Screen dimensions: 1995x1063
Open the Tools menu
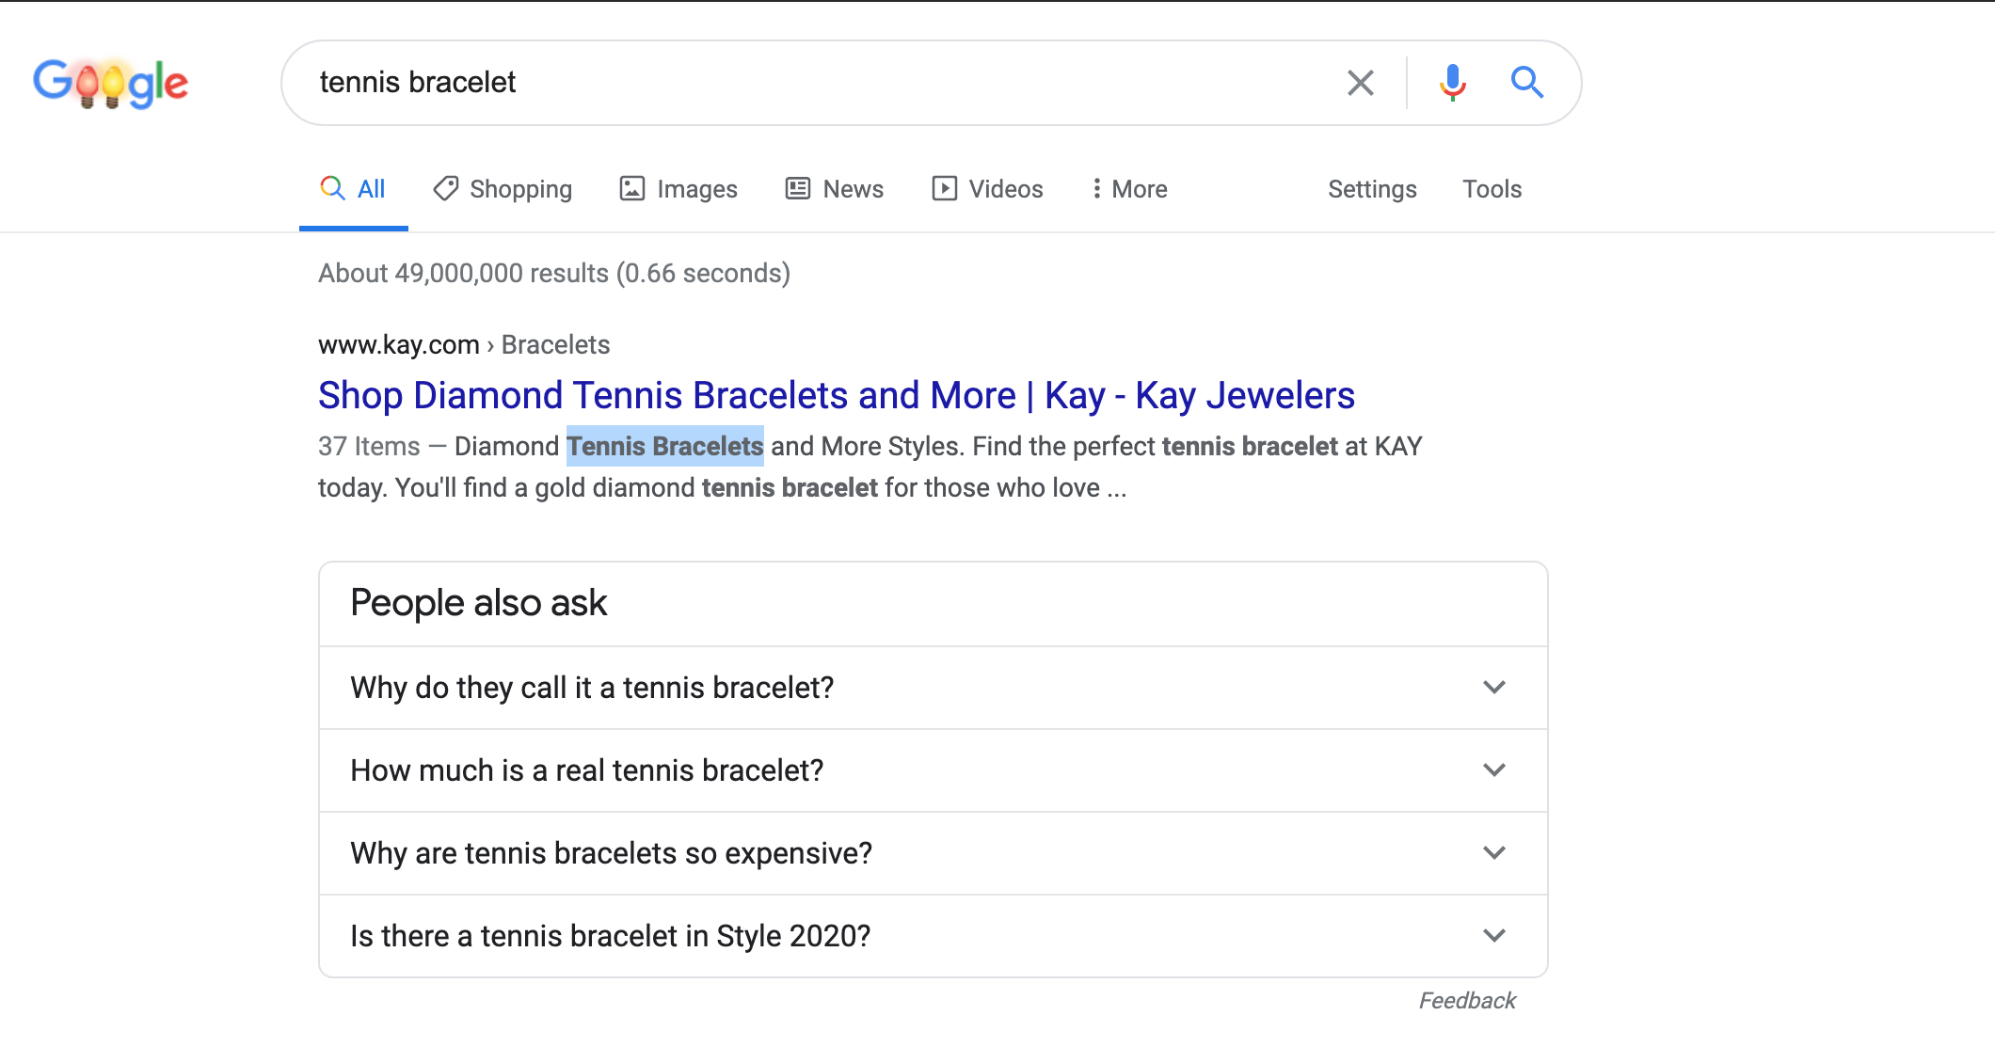tap(1491, 188)
